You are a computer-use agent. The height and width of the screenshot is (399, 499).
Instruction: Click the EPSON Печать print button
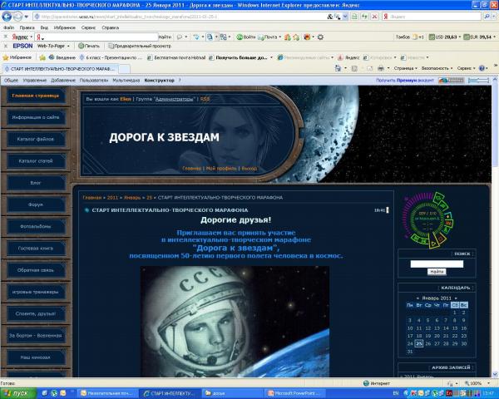89,47
